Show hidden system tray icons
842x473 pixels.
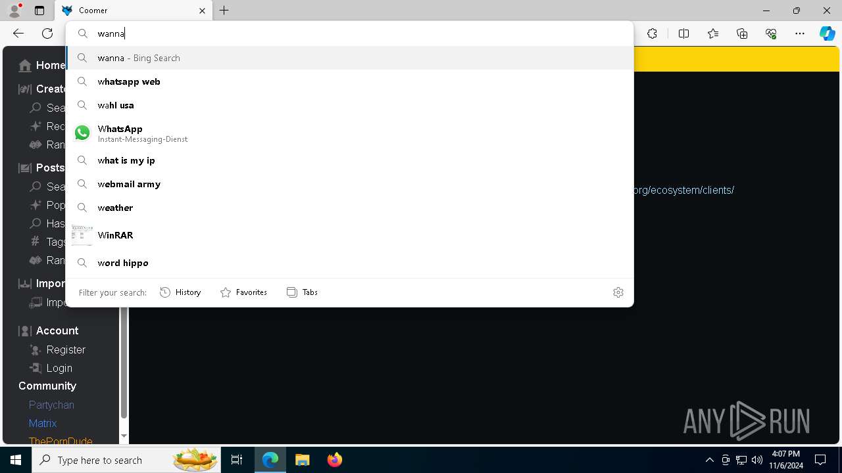[709, 460]
